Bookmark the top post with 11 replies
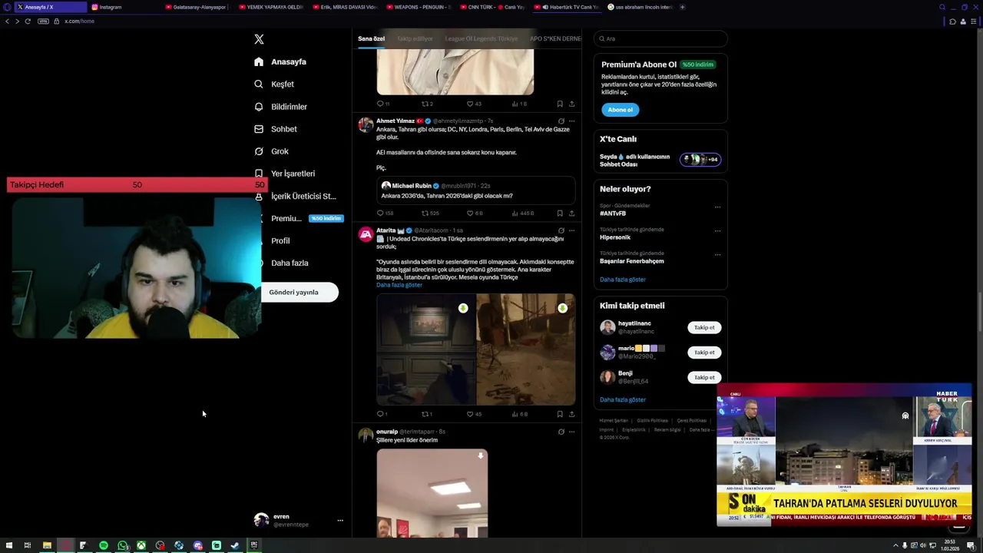 pos(560,104)
